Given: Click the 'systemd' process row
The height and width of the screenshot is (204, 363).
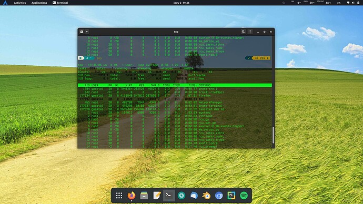Looking at the screenshot, I should (175, 113).
